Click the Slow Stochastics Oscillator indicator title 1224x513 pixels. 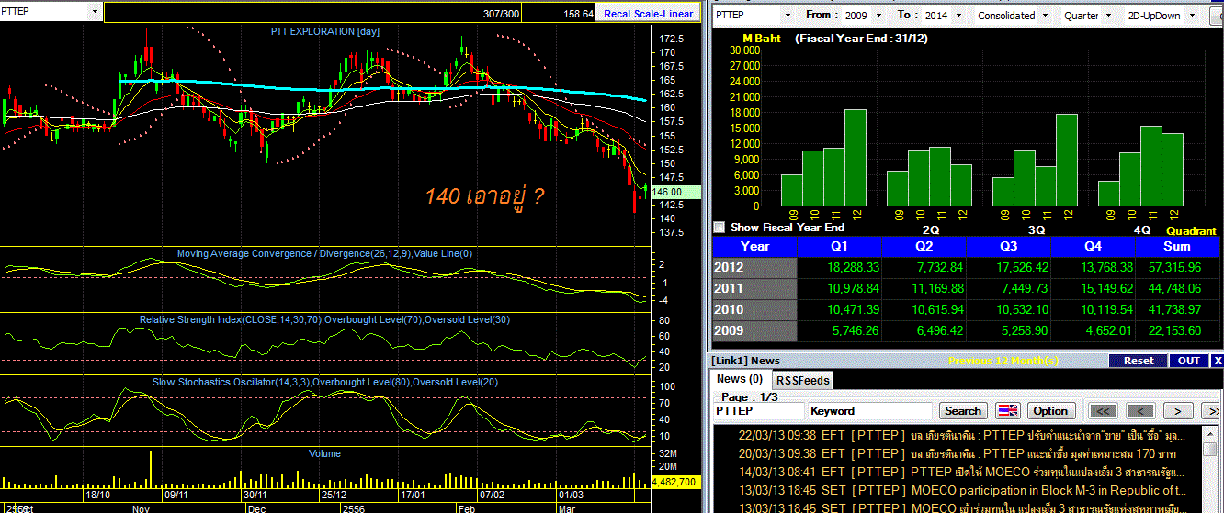tap(324, 382)
